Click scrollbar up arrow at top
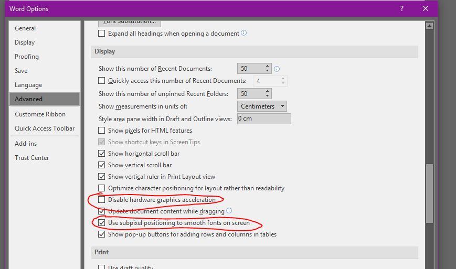This screenshot has width=456, height=269. click(429, 26)
